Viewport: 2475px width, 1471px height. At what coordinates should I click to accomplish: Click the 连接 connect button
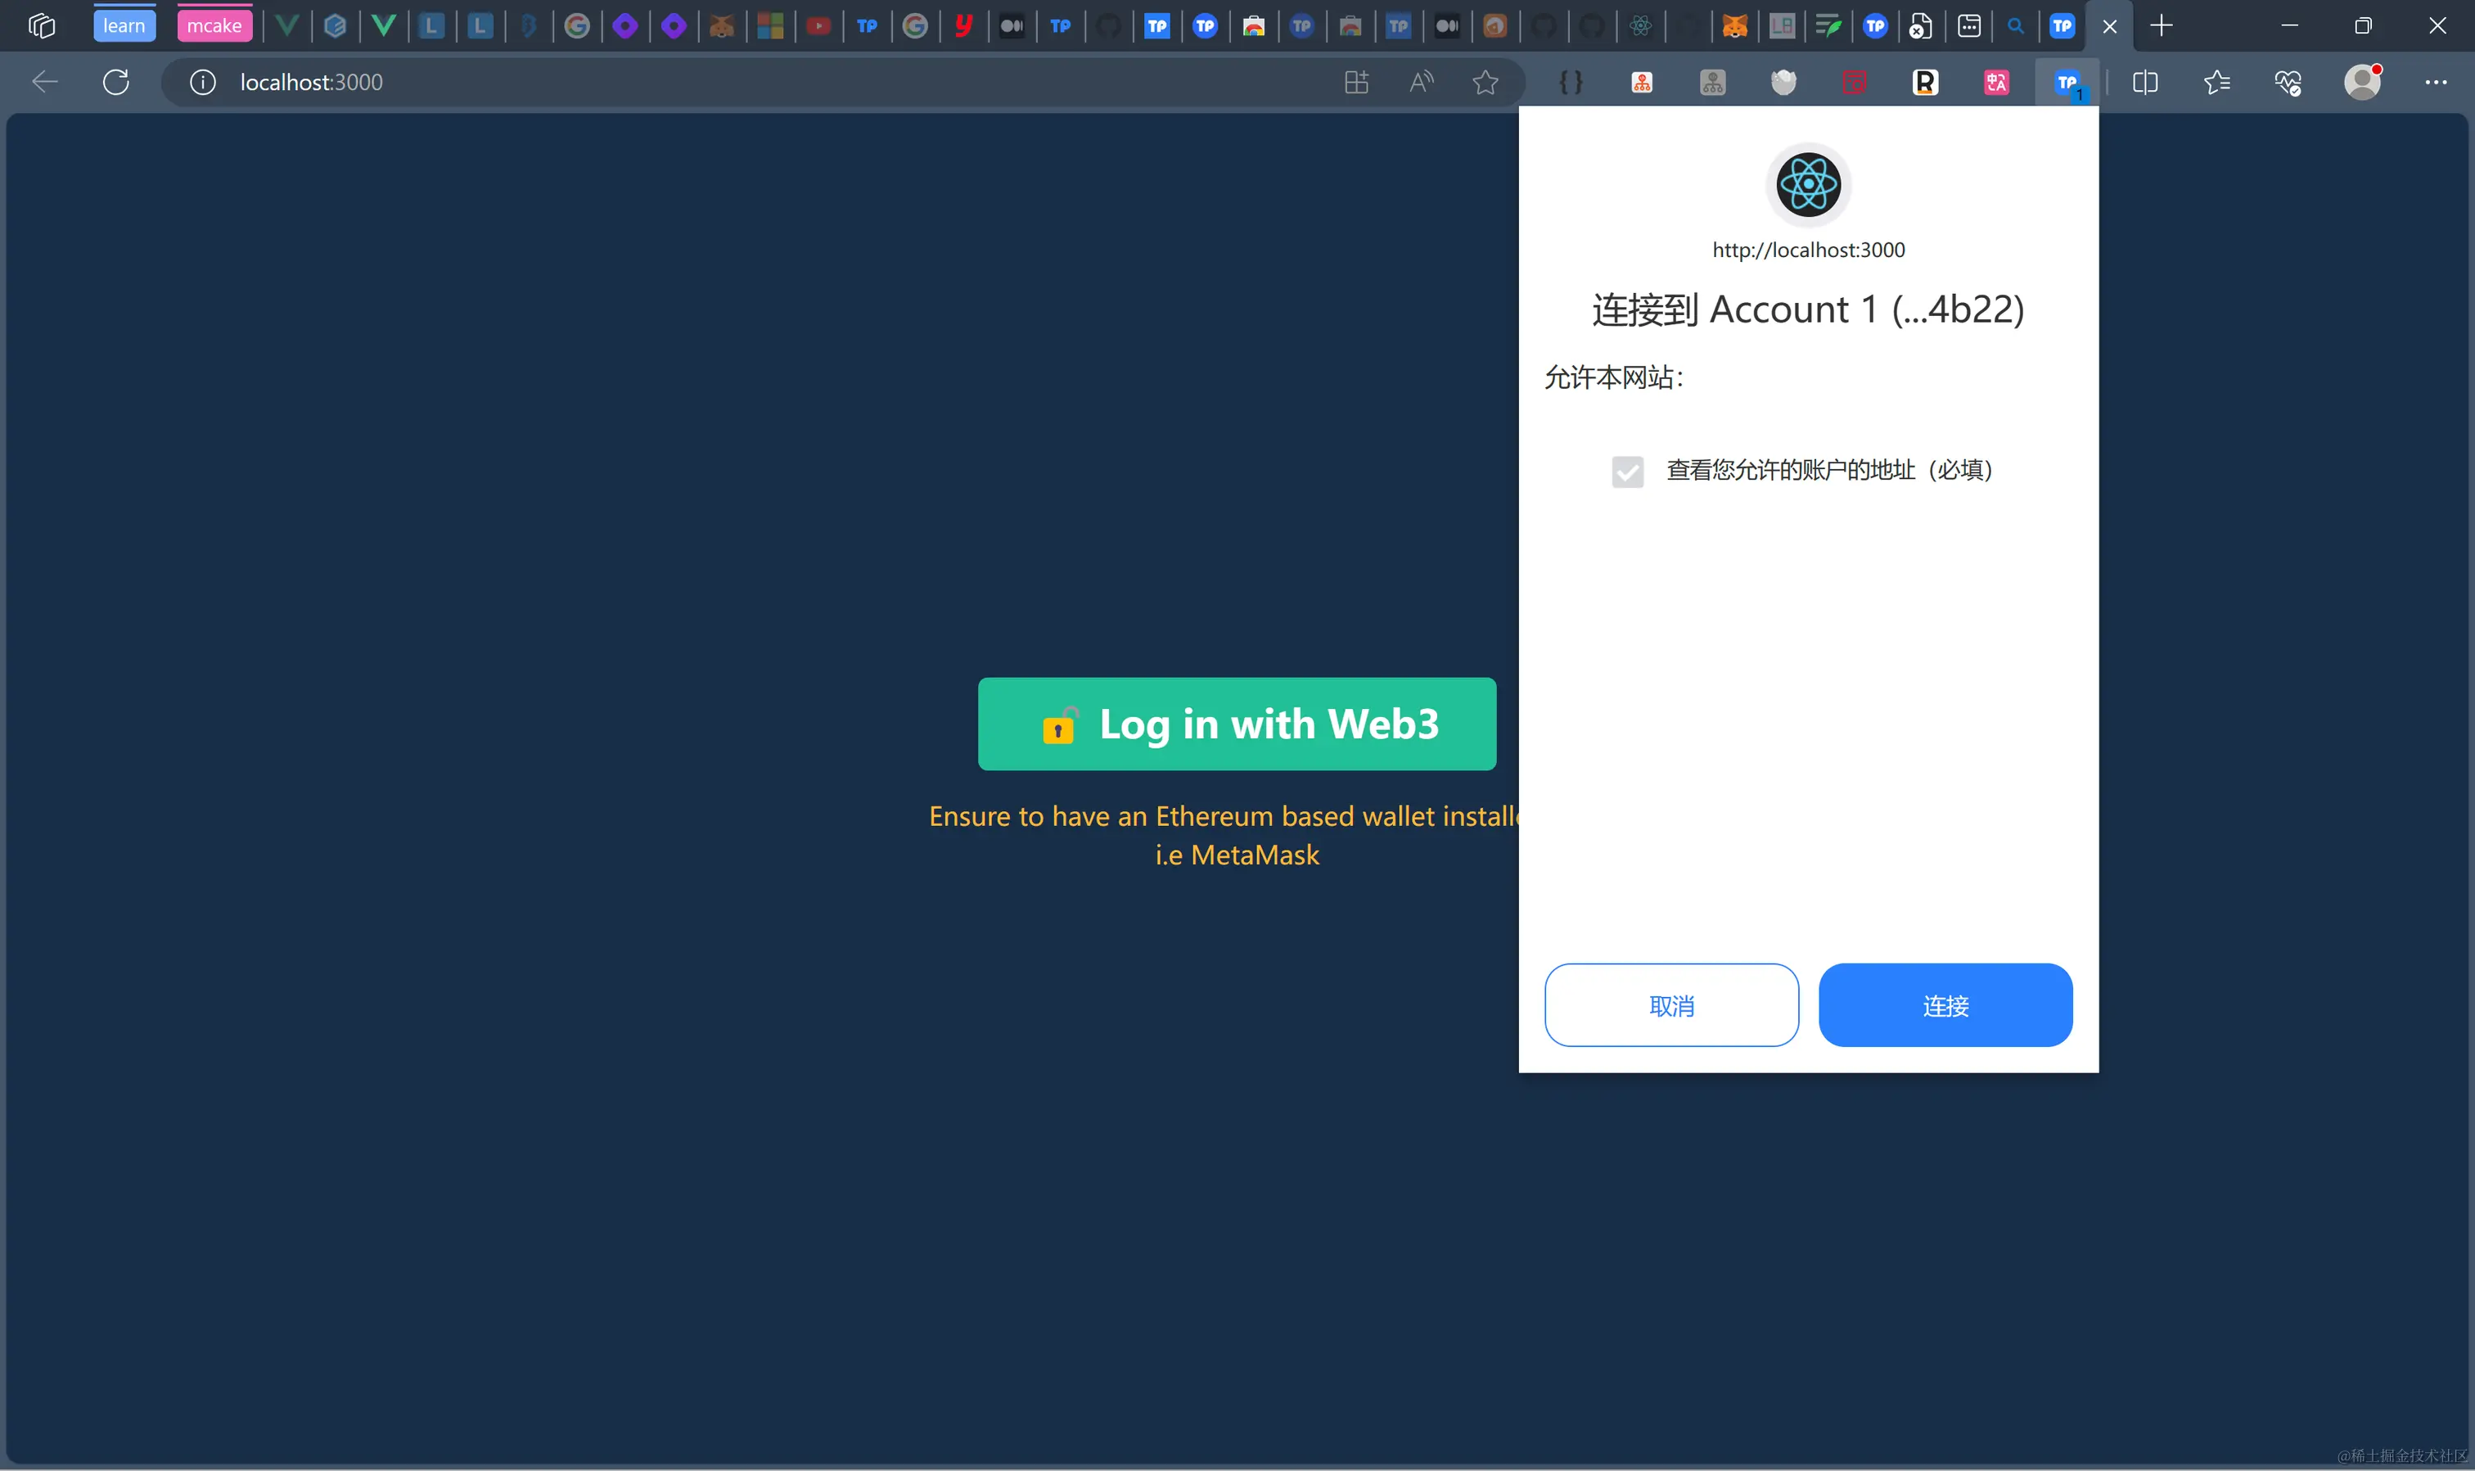(1945, 1005)
